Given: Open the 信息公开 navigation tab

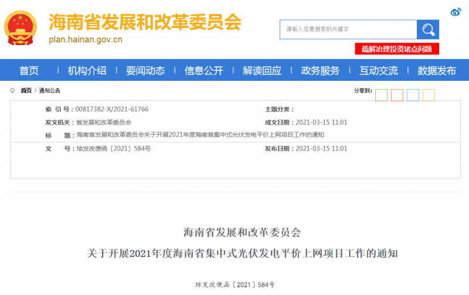Looking at the screenshot, I should (203, 71).
